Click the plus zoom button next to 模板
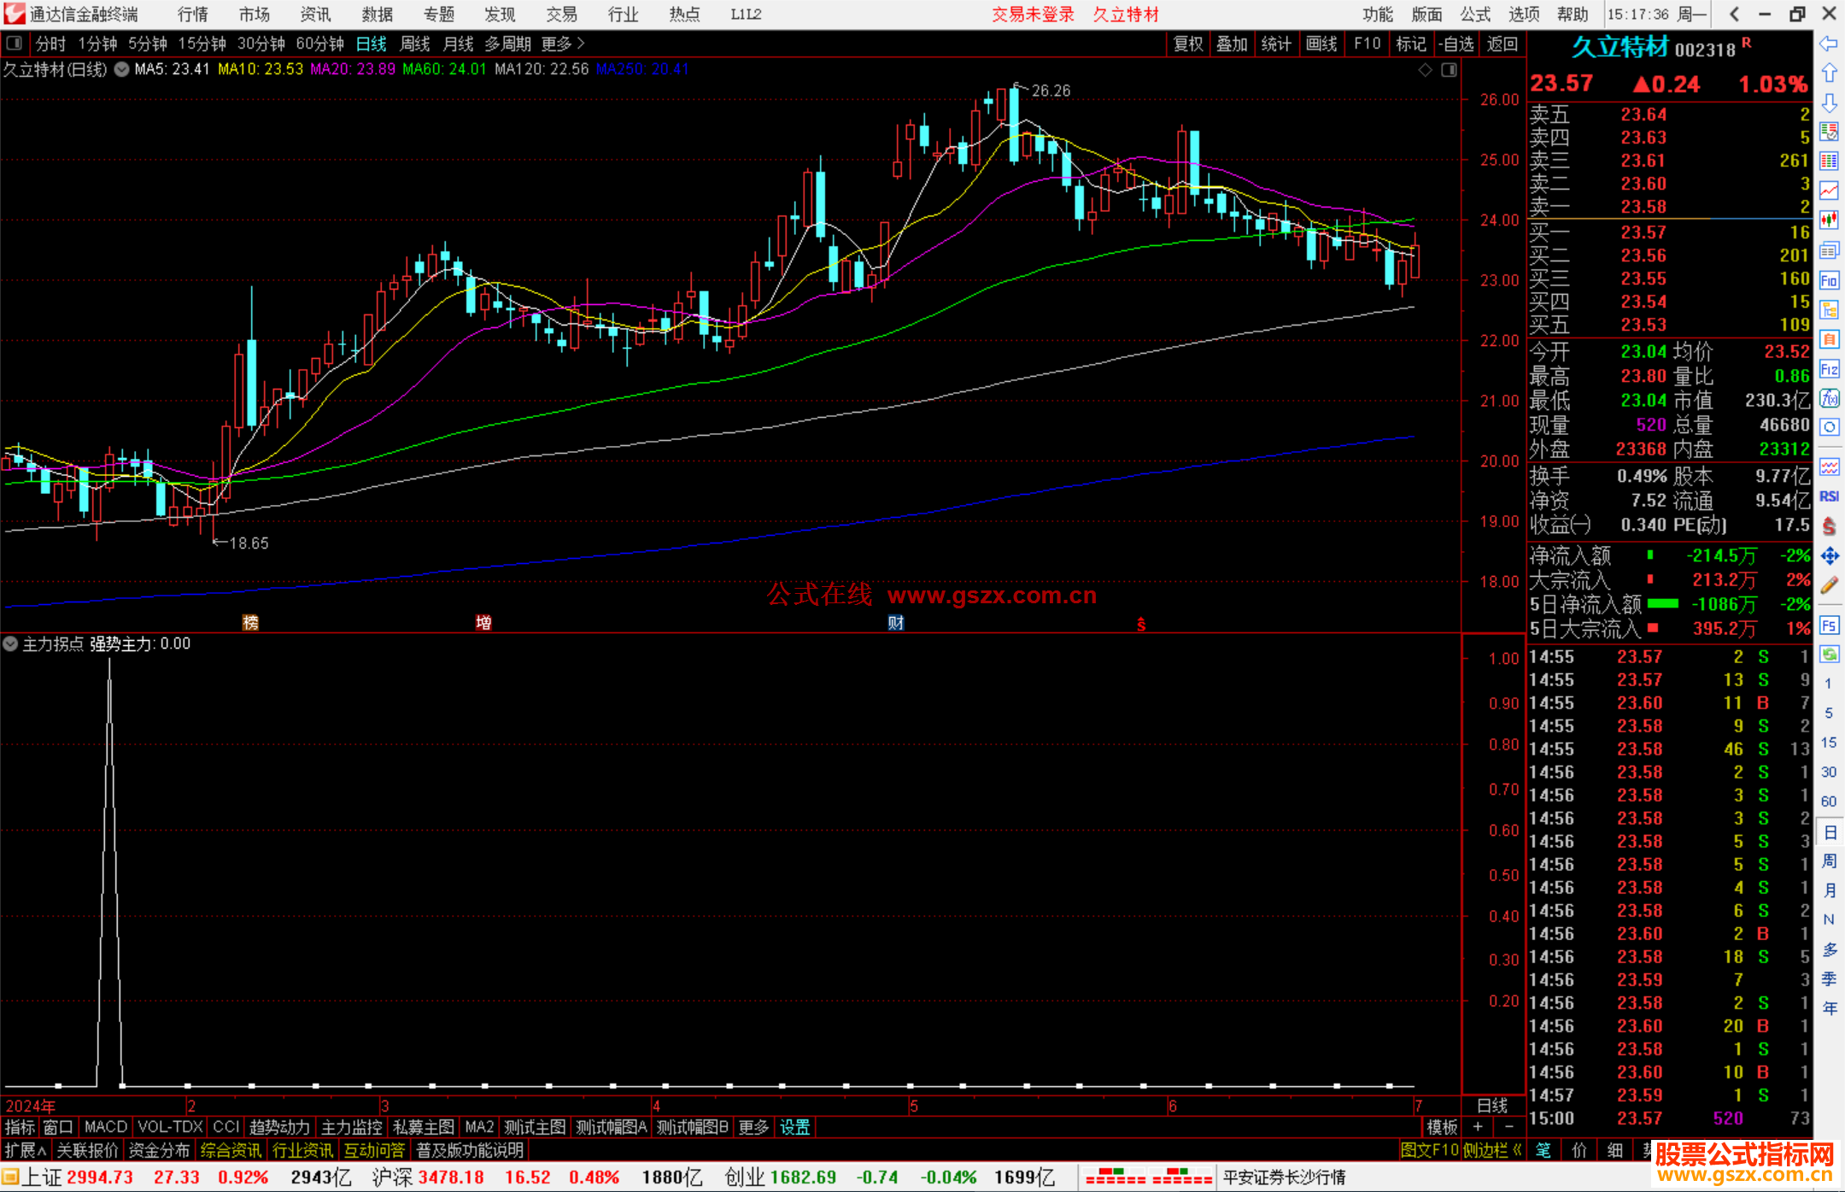Image resolution: width=1845 pixels, height=1192 pixels. [x=1479, y=1127]
